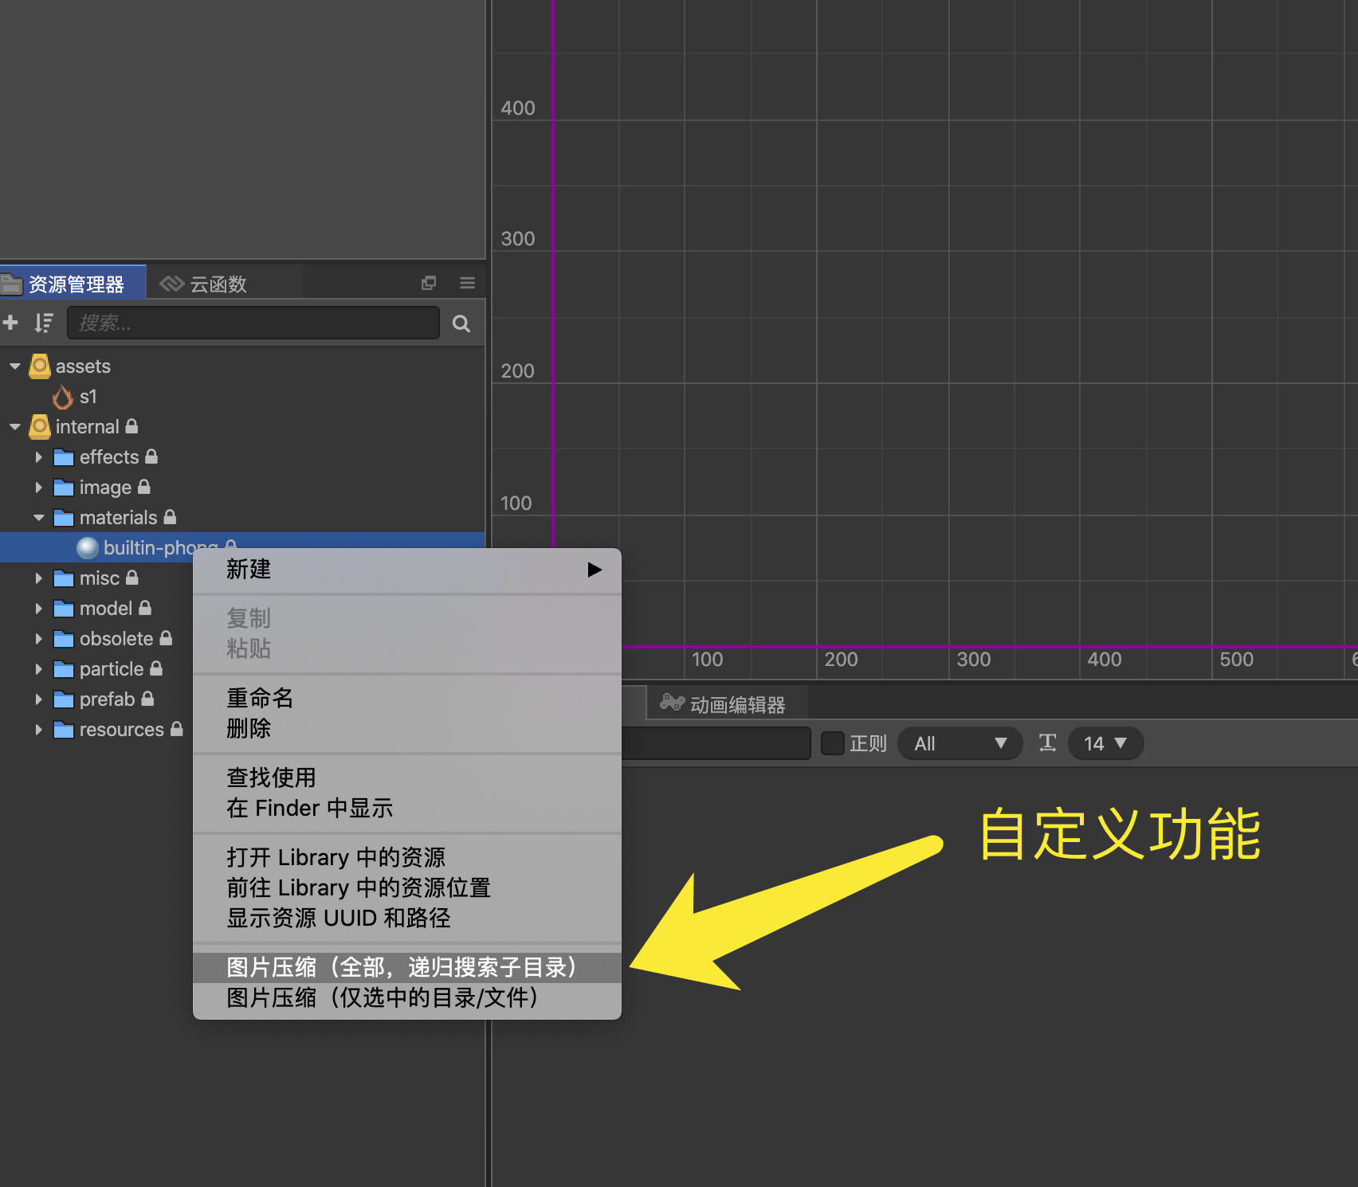The width and height of the screenshot is (1358, 1187).
Task: Select the effects folder label
Action: point(109,457)
